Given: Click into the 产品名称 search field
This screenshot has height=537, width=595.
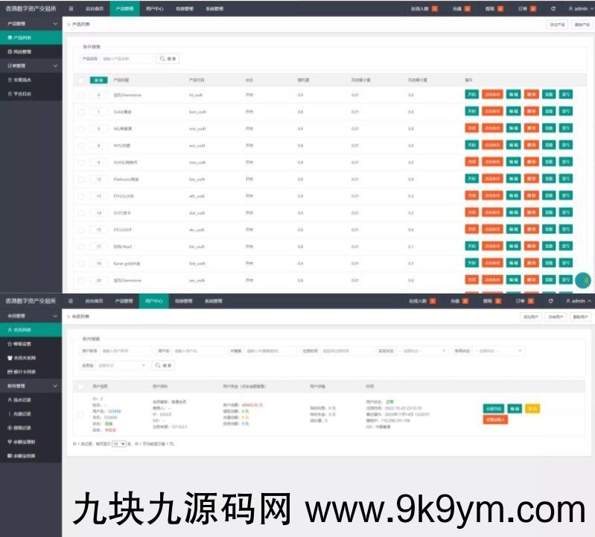Looking at the screenshot, I should (x=126, y=58).
